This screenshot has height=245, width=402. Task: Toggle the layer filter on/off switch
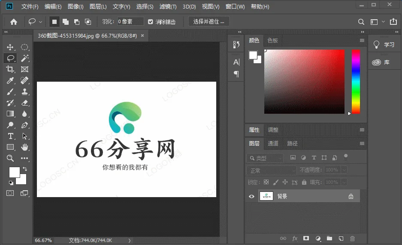tap(346, 157)
